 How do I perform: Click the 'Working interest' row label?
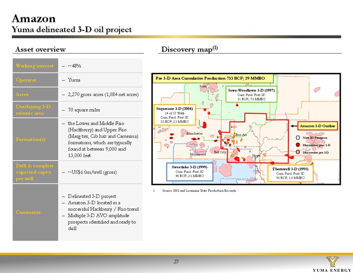pyautogui.click(x=35, y=66)
